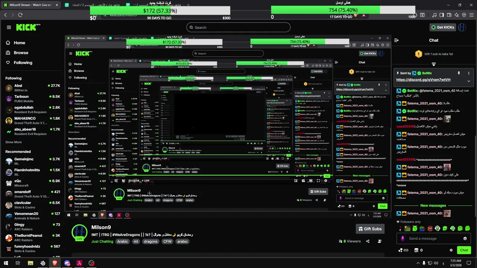Open MAHASNCO channel
The image size is (477, 268).
tap(33, 121)
